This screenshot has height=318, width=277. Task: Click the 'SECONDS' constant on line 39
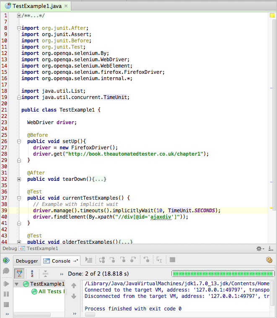click(x=205, y=211)
